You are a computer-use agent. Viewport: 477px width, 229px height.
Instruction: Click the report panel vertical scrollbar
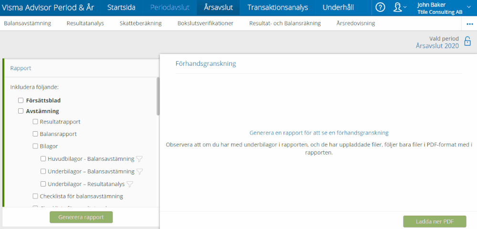coord(158,98)
